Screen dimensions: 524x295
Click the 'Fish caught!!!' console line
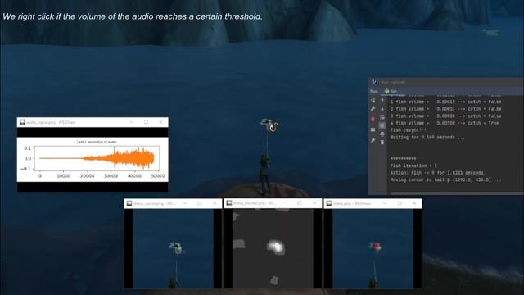pyautogui.click(x=408, y=130)
